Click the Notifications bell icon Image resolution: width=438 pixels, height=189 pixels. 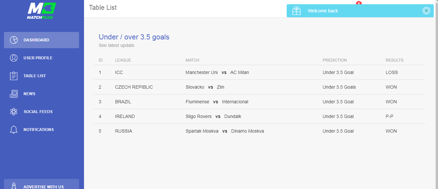tap(14, 130)
